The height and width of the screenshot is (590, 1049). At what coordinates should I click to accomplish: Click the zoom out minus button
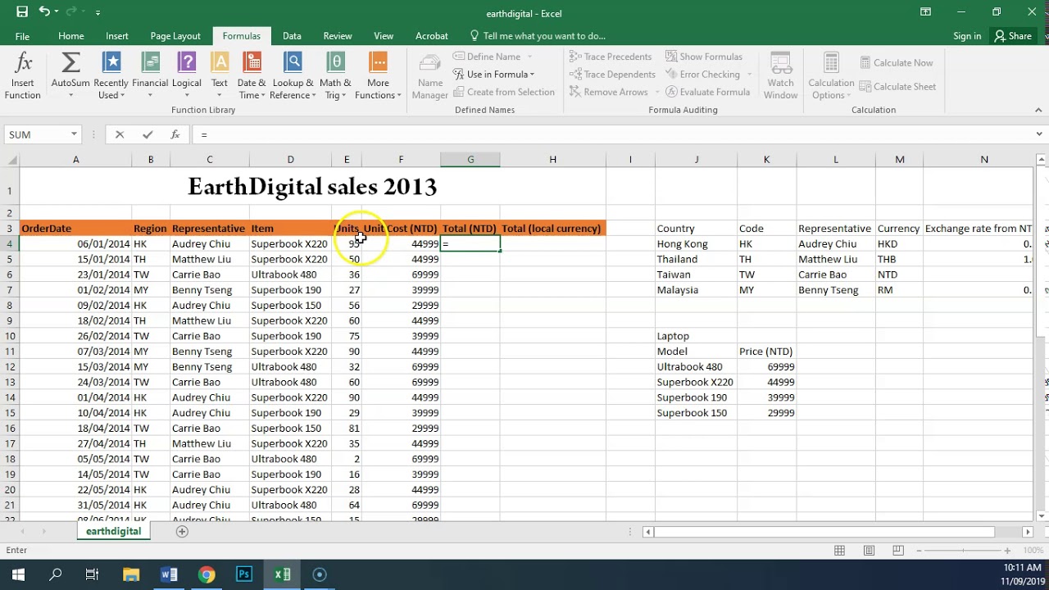click(x=919, y=551)
